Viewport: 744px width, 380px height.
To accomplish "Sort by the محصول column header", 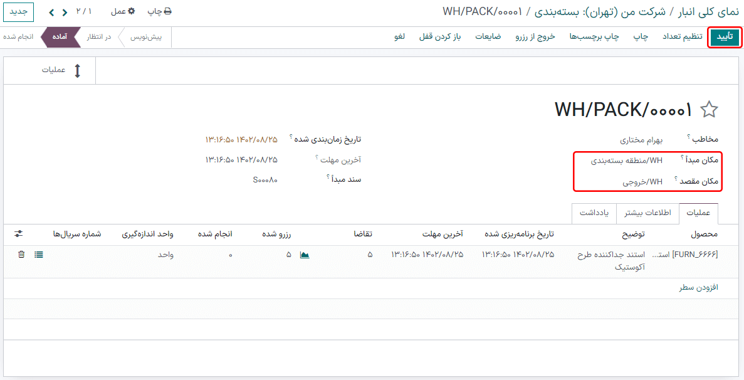I will (x=704, y=234).
